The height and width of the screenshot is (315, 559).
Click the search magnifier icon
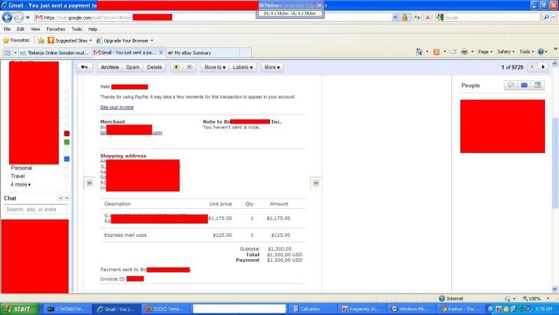pos(546,17)
